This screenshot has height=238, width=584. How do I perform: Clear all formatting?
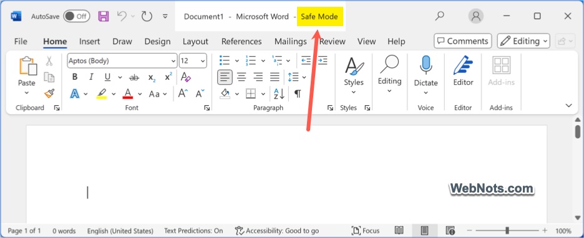(x=185, y=77)
